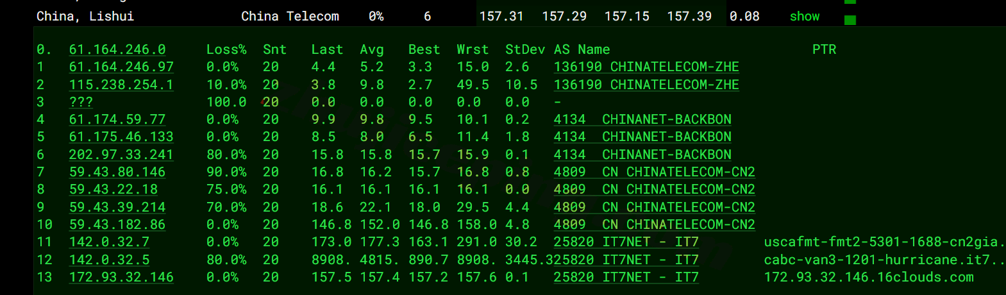
Task: Open IP link 59.43.39.214
Action: pyautogui.click(x=117, y=207)
